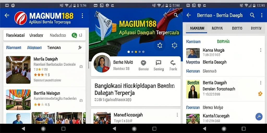Screen dimensions: 267x133
Task: Switch to MANUIAM tab
Action: [197, 28]
